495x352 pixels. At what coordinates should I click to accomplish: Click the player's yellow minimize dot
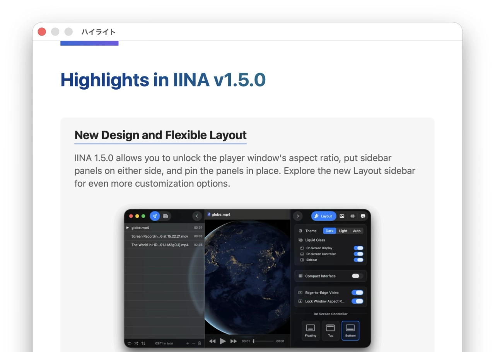tap(137, 216)
